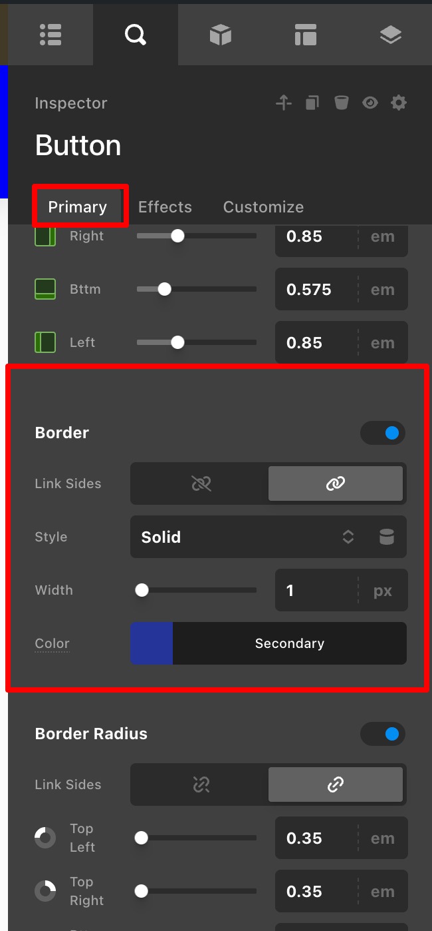
Task: Turn off the Border toggle switch
Action: [383, 433]
